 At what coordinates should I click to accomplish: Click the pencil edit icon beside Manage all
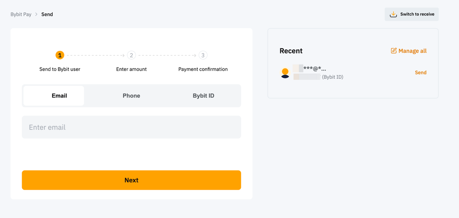coord(394,51)
